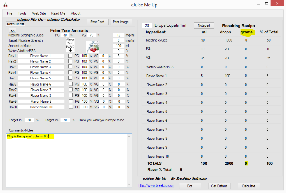Screen dimensions: 286x193
Task: Click the Amount to Make field
Action: pyautogui.click(x=119, y=46)
